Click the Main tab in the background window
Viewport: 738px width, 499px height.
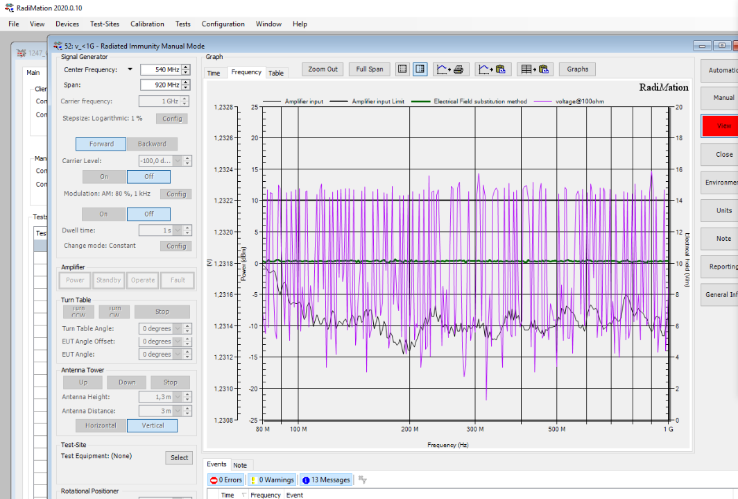[x=33, y=72]
